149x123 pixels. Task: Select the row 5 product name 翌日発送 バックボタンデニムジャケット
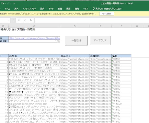tap(34, 71)
